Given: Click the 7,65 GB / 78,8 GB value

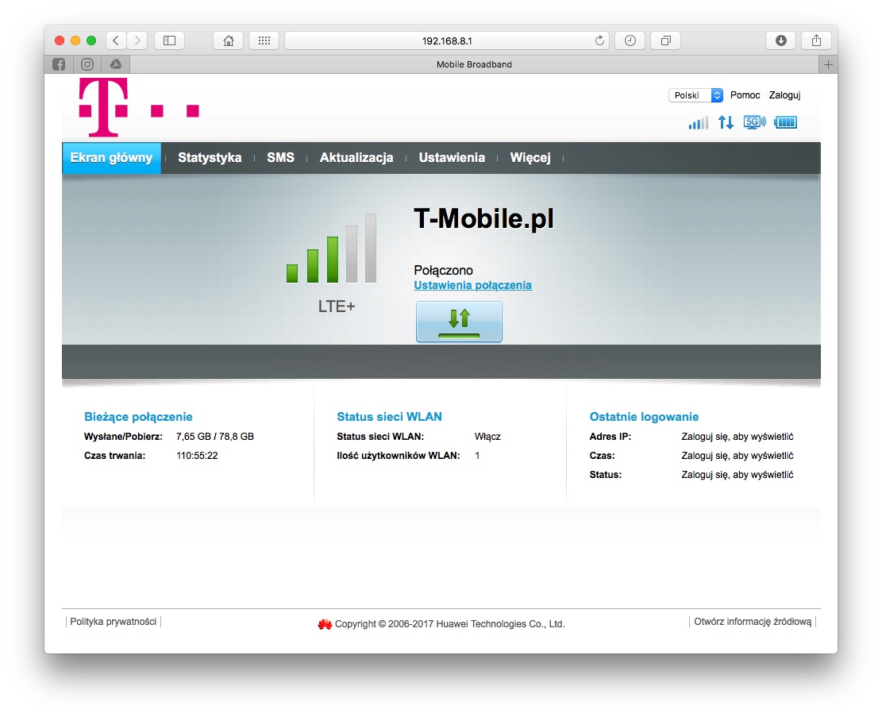Looking at the screenshot, I should [x=215, y=436].
